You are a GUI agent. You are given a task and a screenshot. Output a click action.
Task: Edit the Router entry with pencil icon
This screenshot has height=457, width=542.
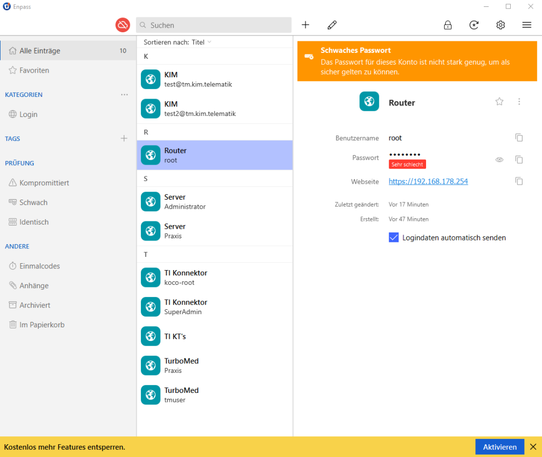332,25
